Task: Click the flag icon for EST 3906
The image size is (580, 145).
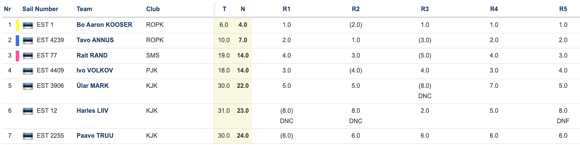Action: point(28,86)
